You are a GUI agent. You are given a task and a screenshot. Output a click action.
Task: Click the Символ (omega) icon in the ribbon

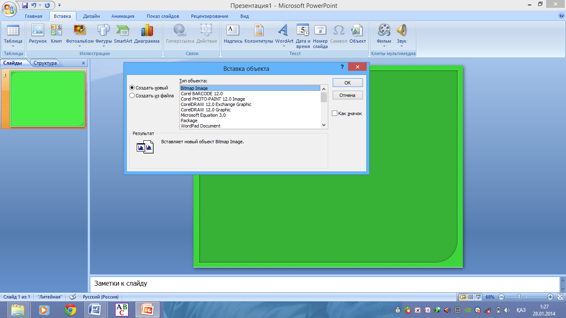(339, 34)
